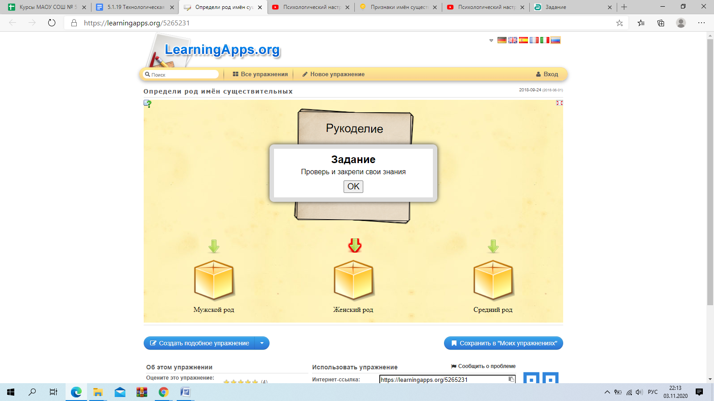Click the yellow box labeled Женский род
This screenshot has width=714, height=401.
353,281
